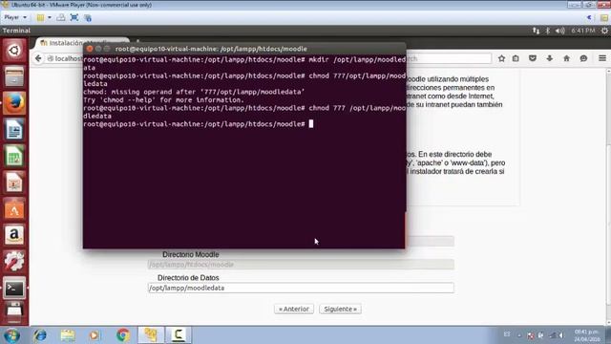Click VMware send Ctrl+Alt+Del toolbar icon
This screenshot has width=611, height=344.
click(61, 17)
